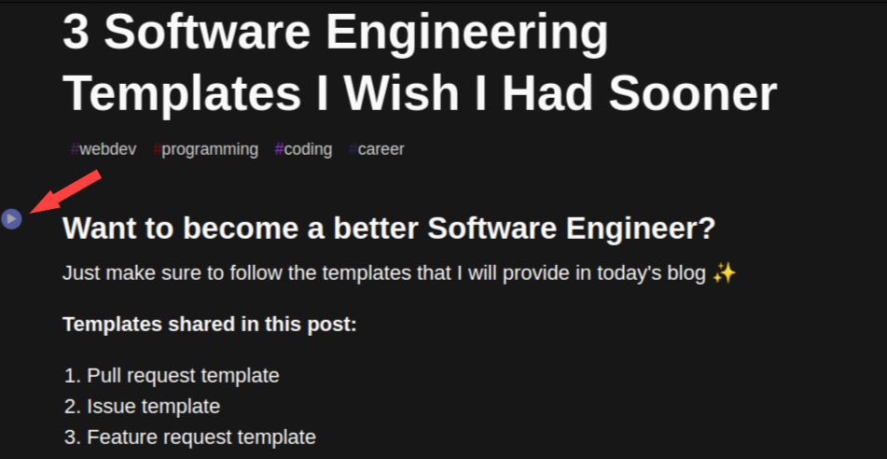Open the #programming tag
Viewport: 887px width, 459px height.
click(205, 149)
